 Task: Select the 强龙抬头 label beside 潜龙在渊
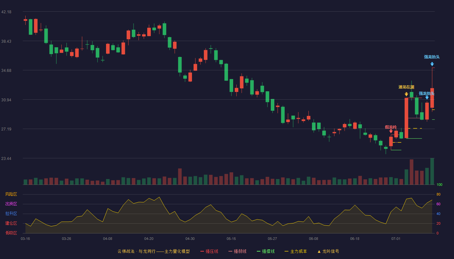[x=426, y=94]
